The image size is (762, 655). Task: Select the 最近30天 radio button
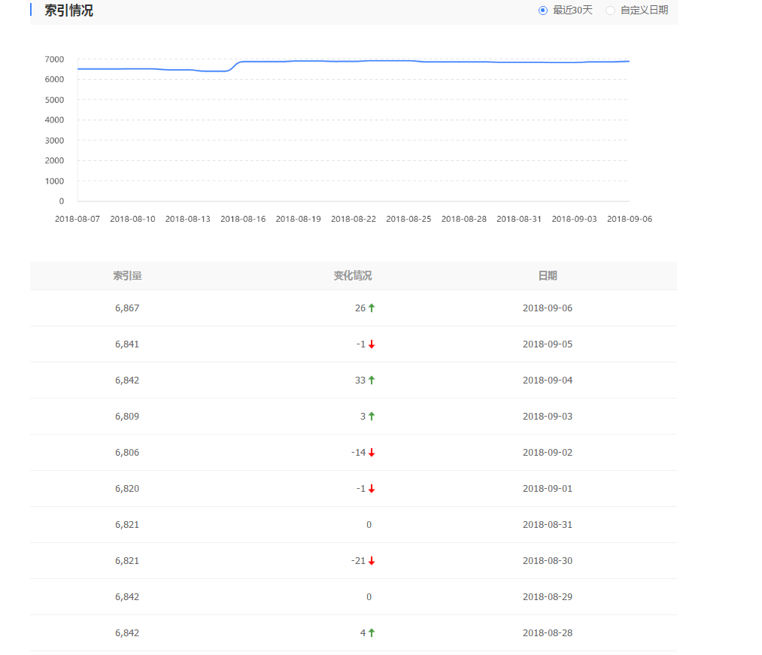543,11
